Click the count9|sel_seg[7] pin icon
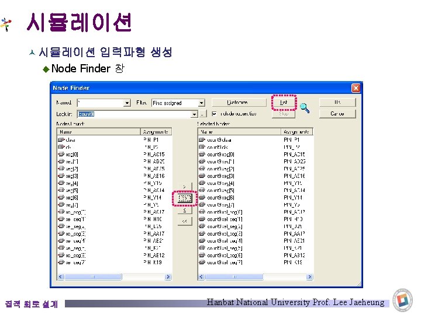The height and width of the screenshot is (315, 421). [202, 262]
